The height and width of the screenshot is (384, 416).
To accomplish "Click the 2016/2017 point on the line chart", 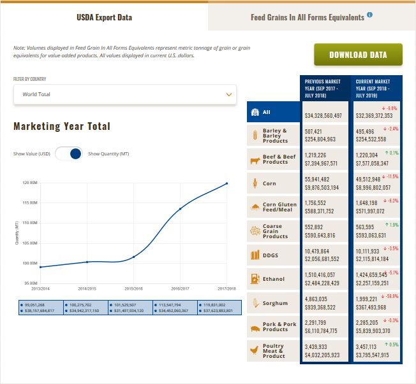I will pyautogui.click(x=180, y=209).
